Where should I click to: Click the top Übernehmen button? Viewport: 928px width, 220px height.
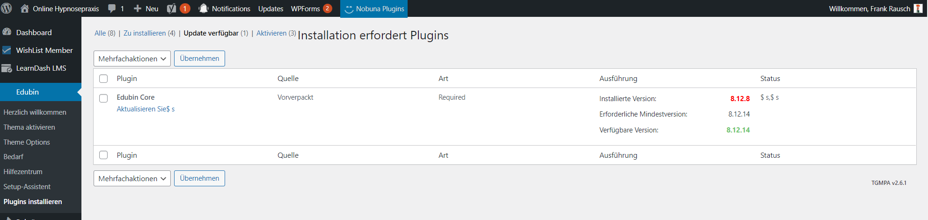(199, 59)
